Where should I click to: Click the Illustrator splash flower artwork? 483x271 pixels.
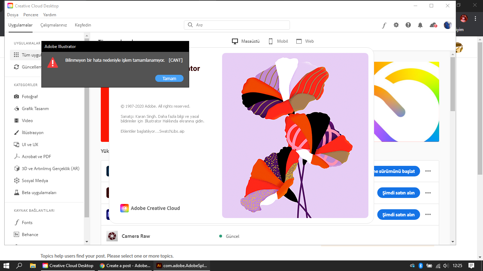click(x=295, y=136)
